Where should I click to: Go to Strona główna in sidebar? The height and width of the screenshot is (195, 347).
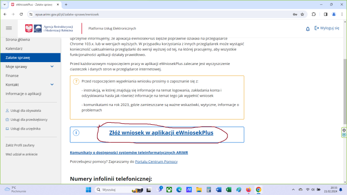pos(17,39)
